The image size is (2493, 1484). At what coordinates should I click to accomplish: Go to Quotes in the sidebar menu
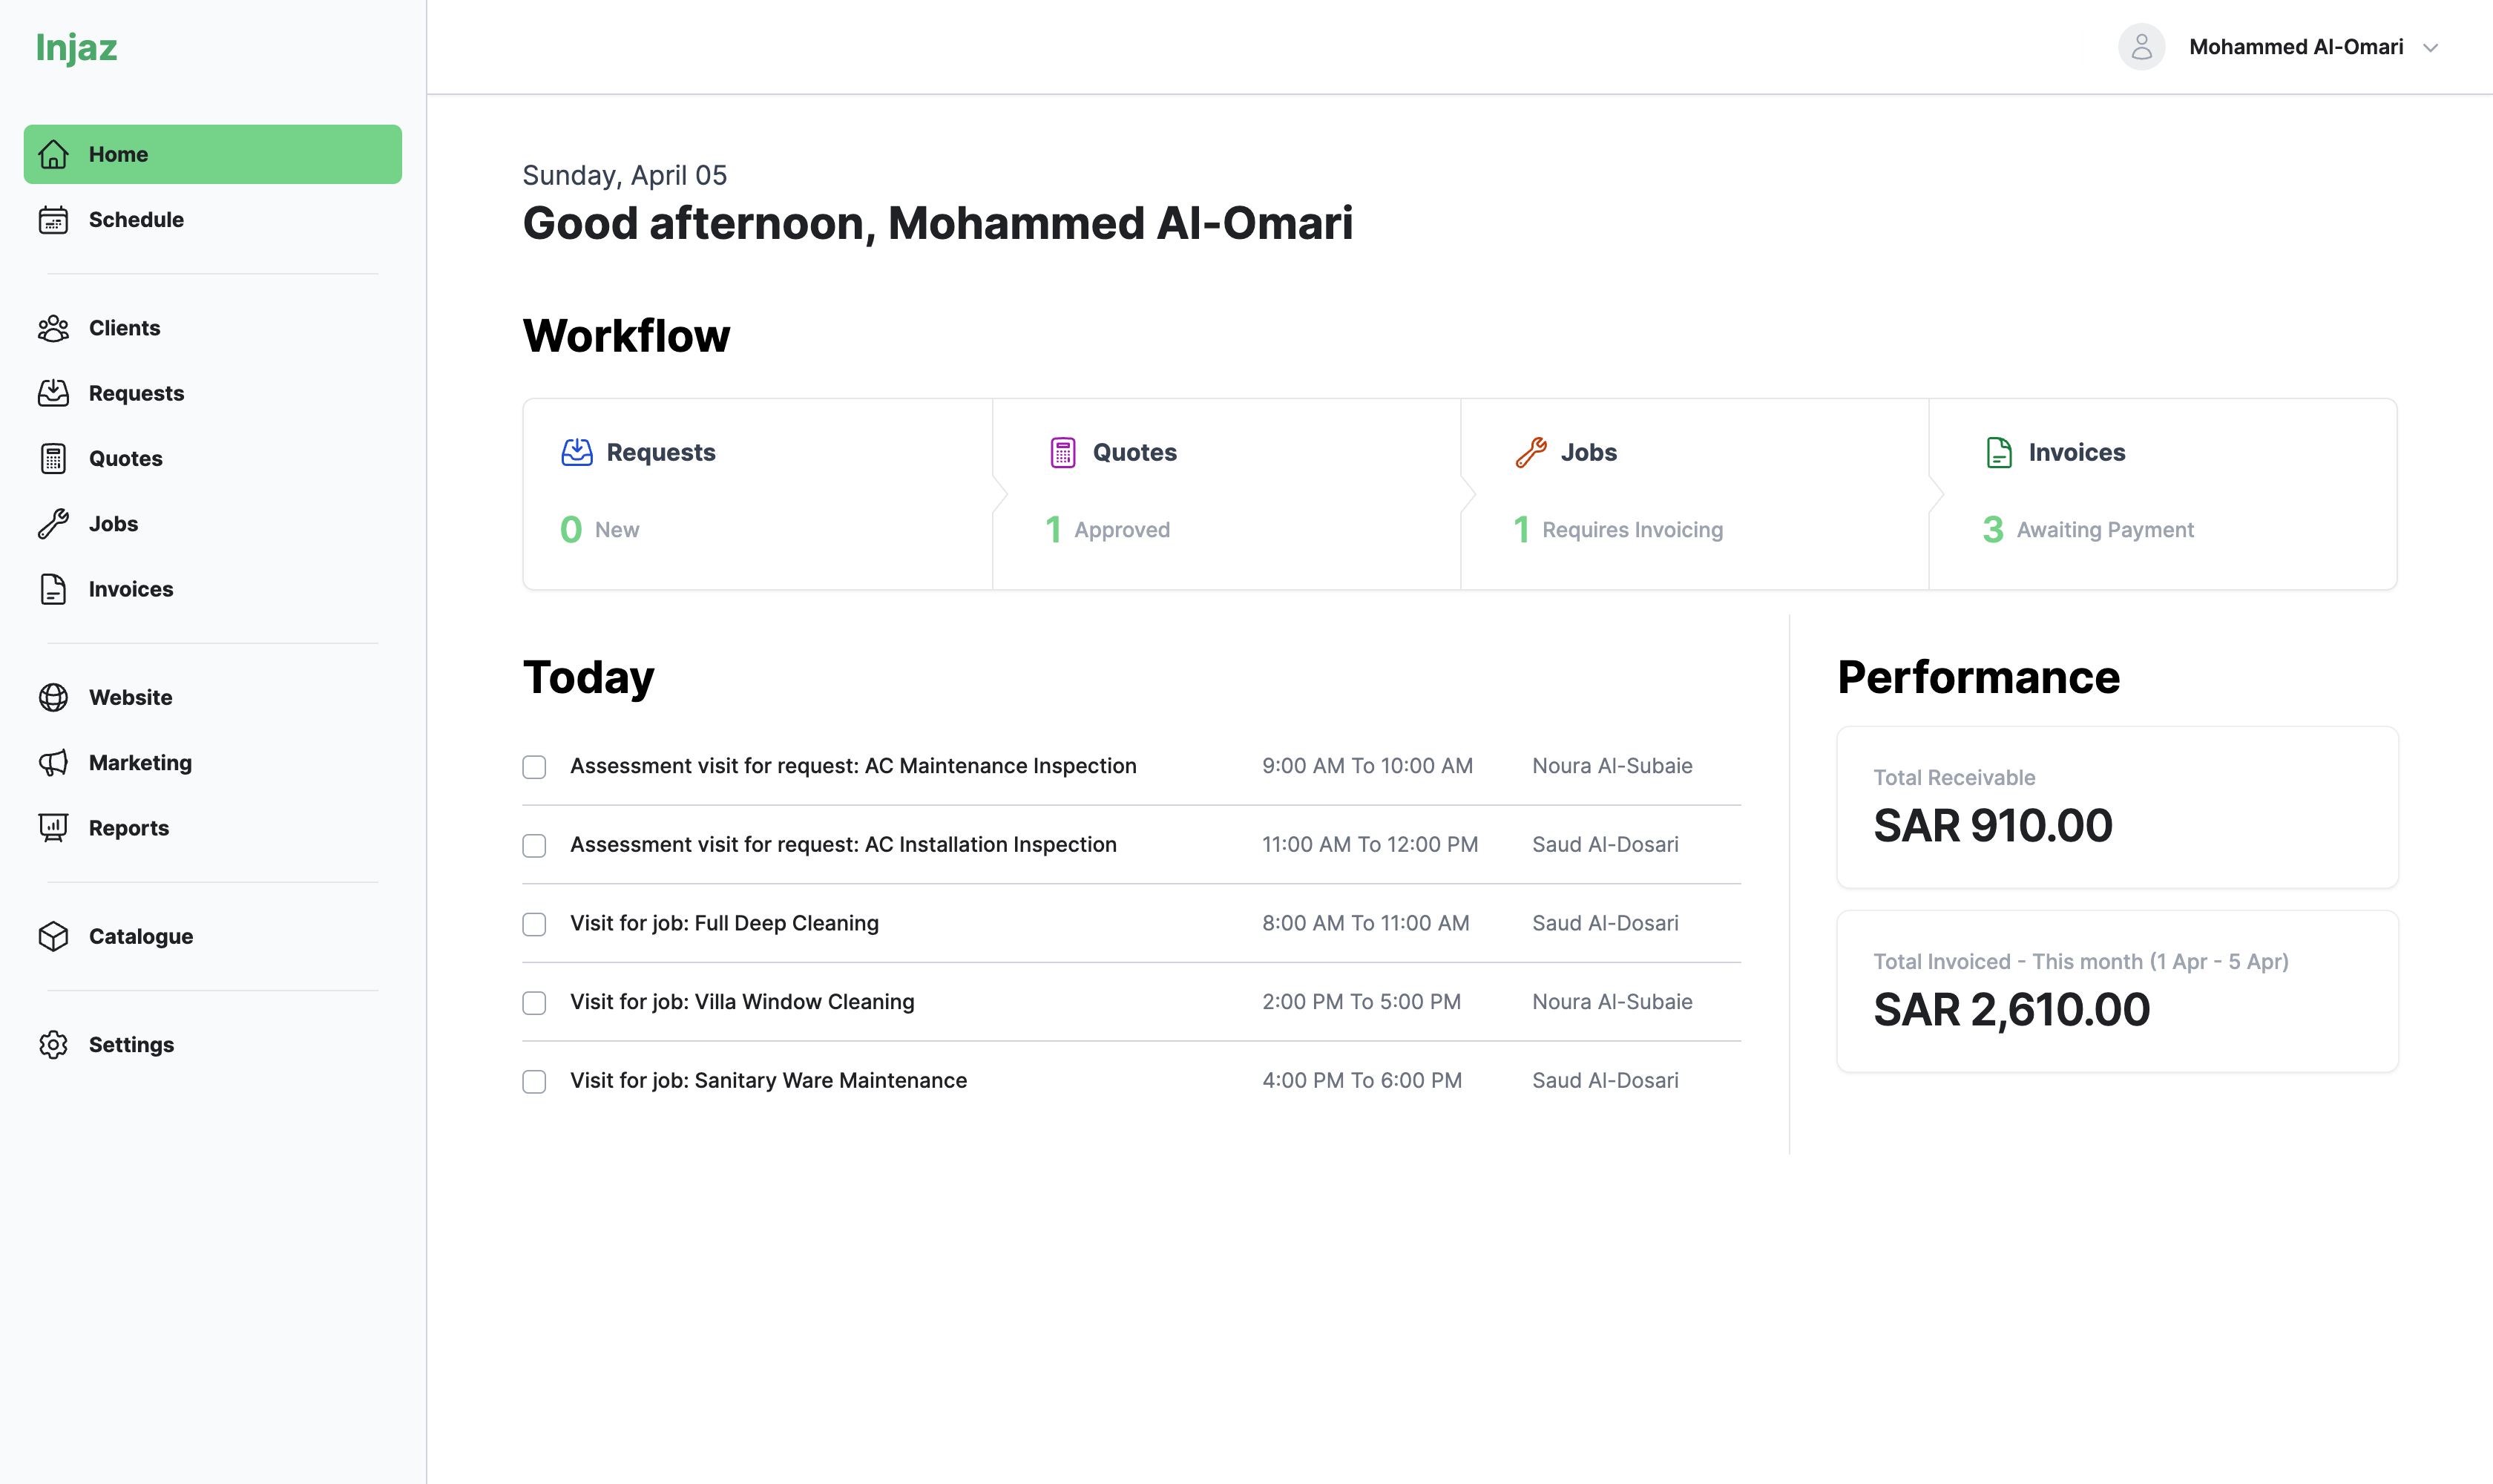coord(125,458)
